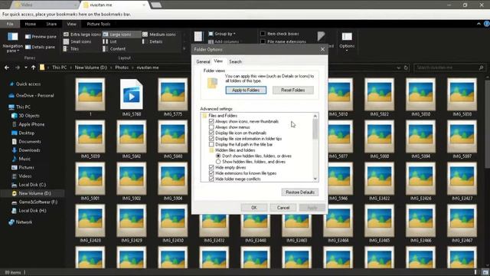Select Downloads folder in sidebar
The width and height of the screenshot is (490, 276).
click(x=26, y=150)
